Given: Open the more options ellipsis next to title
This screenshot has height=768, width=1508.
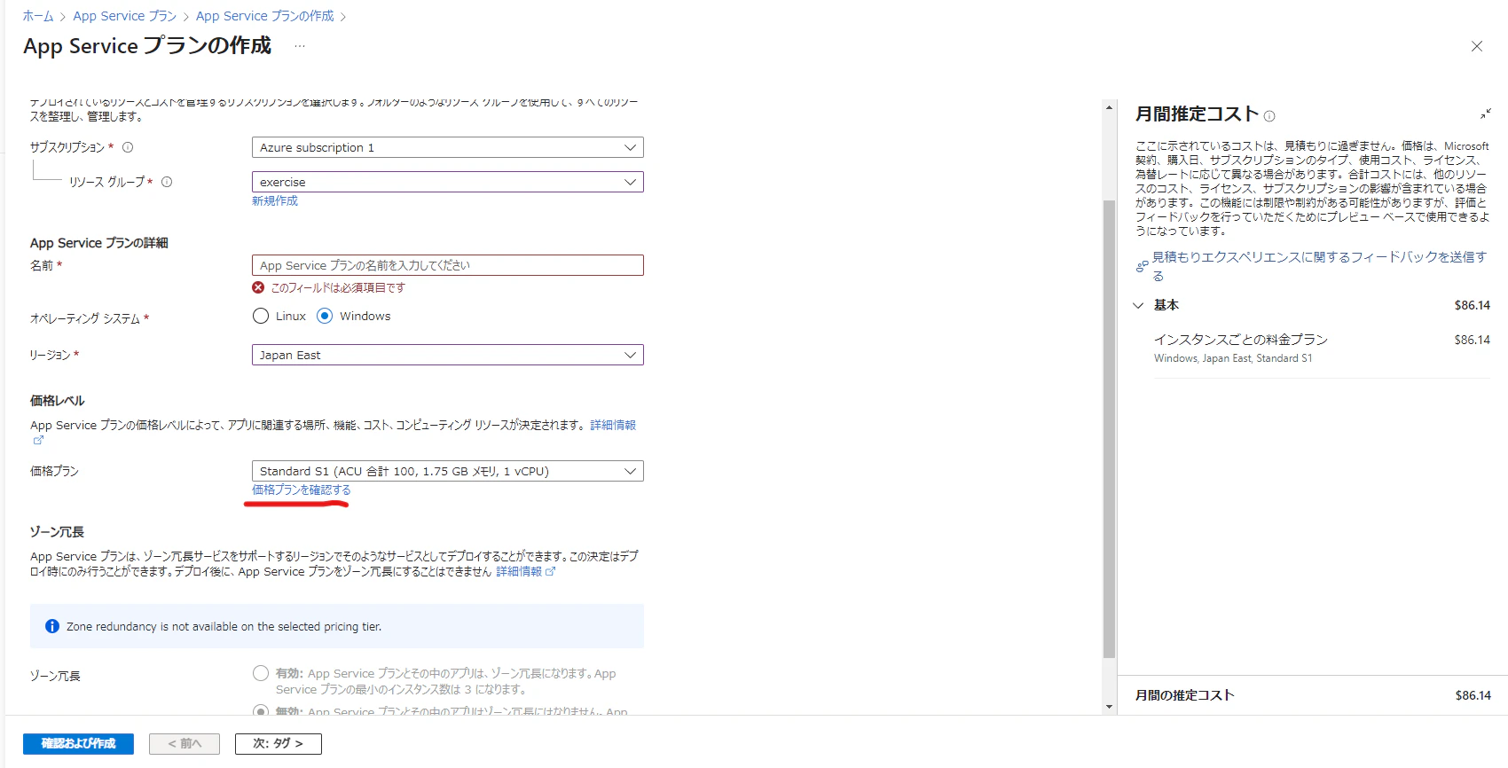Looking at the screenshot, I should 300,46.
